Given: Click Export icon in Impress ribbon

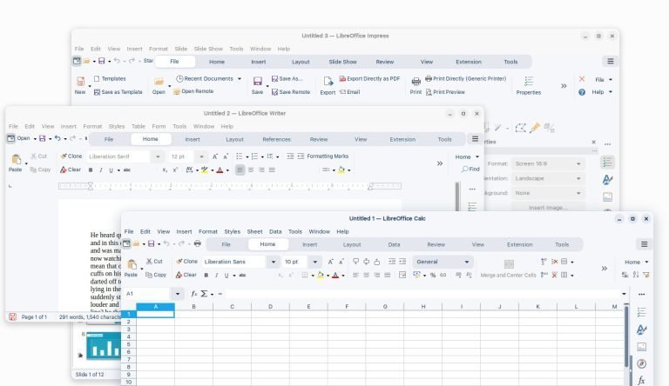Looking at the screenshot, I should click(328, 82).
